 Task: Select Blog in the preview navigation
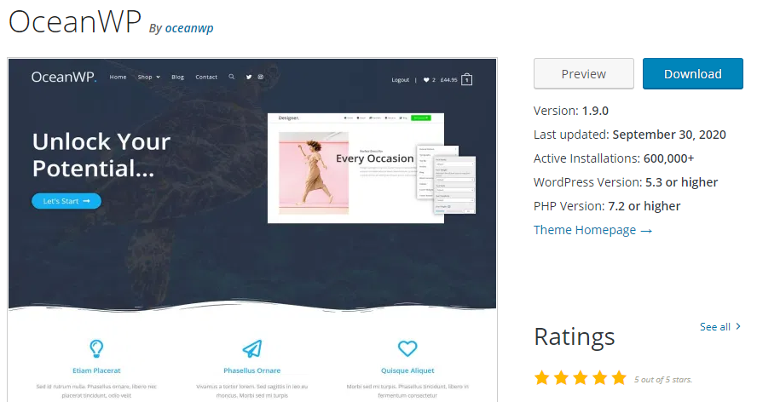tap(177, 78)
